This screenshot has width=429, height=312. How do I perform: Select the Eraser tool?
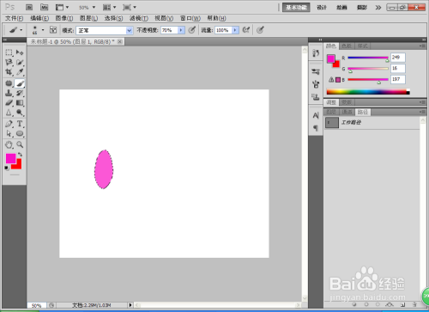(9, 102)
